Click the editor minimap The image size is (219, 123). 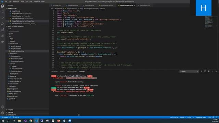pyautogui.click(x=209, y=22)
